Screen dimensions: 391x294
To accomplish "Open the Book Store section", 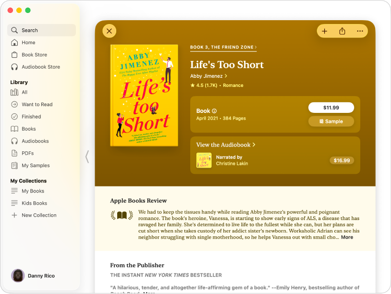I will point(41,55).
